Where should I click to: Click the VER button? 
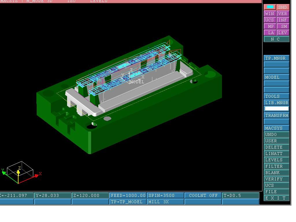pyautogui.click(x=283, y=14)
